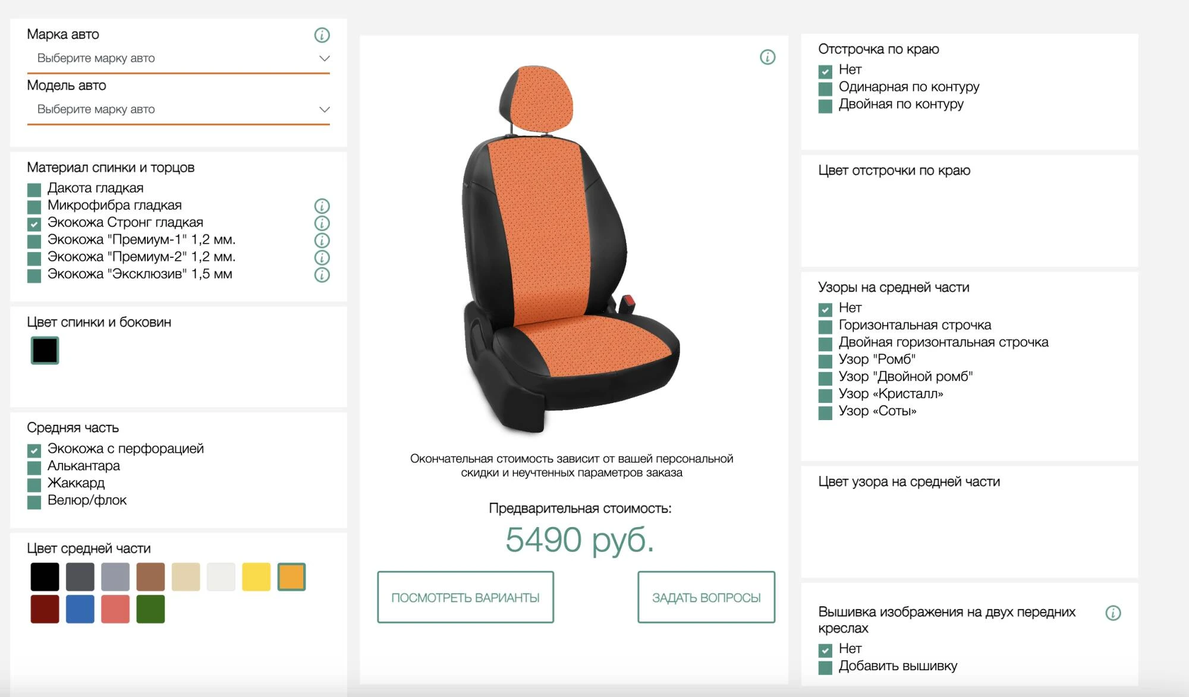Open info icon above the seat preview

tap(767, 57)
